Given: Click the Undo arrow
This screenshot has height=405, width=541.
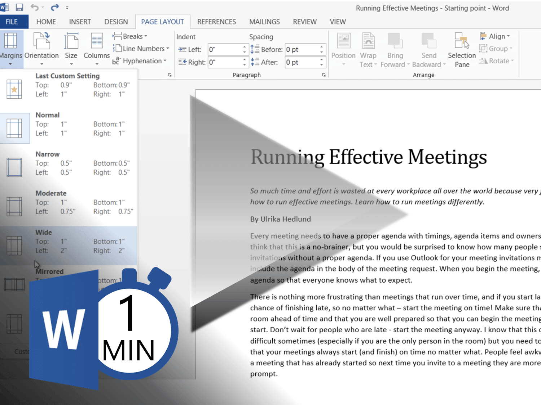Looking at the screenshot, I should point(35,8).
